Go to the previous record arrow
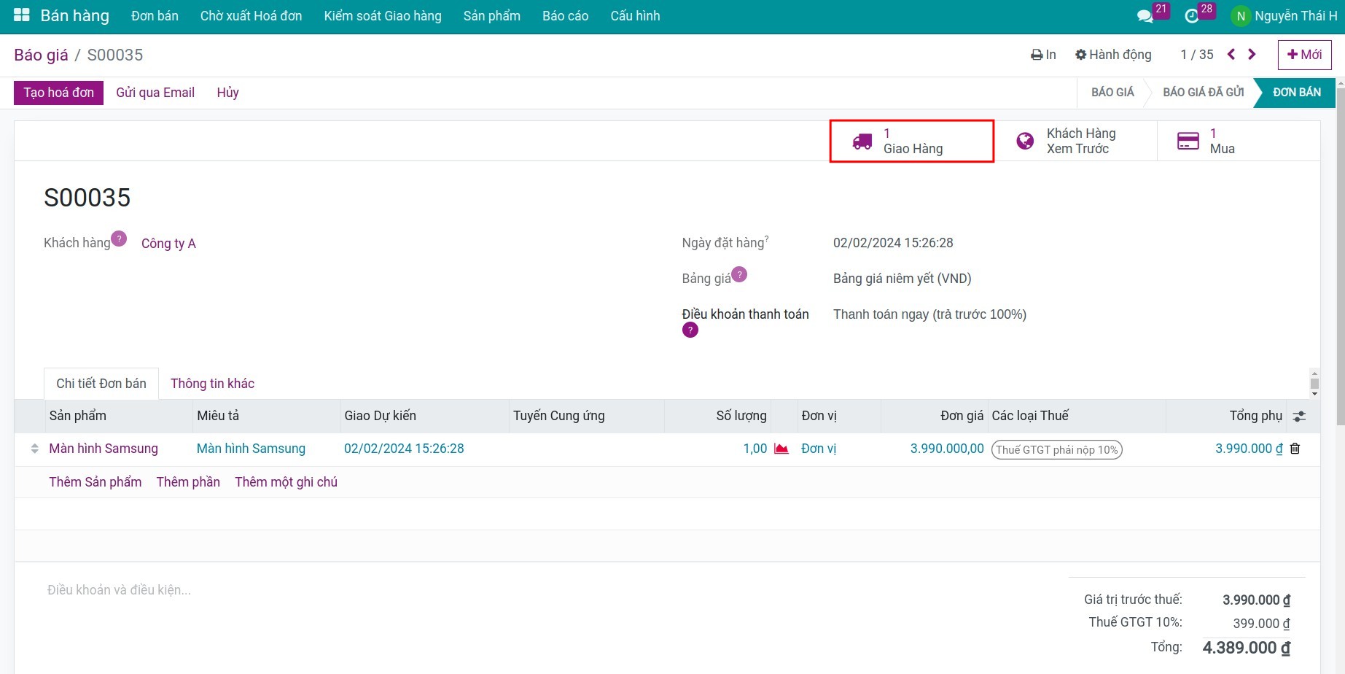This screenshot has height=674, width=1345. (1231, 55)
